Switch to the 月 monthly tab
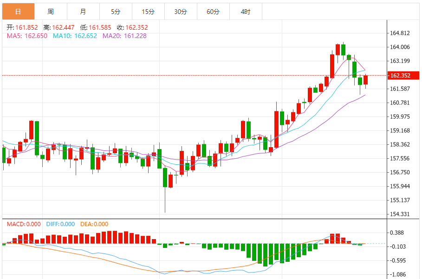 pos(83,12)
